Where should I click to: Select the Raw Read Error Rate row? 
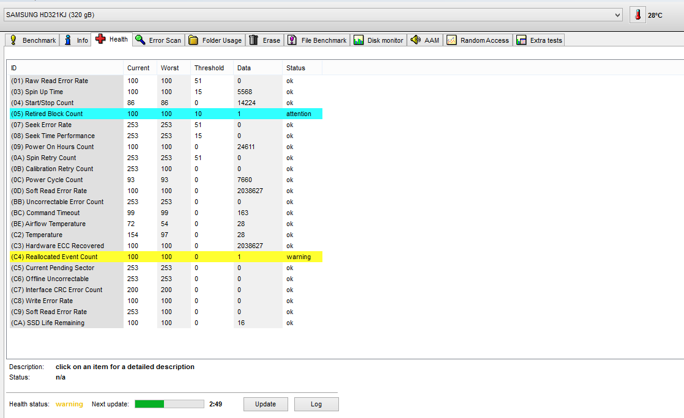166,81
